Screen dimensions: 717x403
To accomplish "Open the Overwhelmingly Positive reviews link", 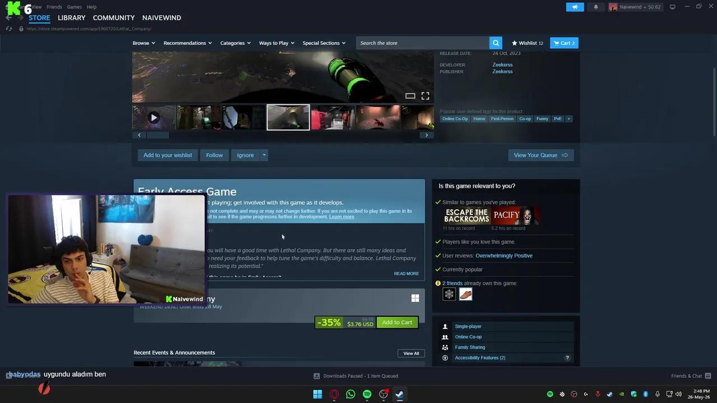I will [x=504, y=256].
